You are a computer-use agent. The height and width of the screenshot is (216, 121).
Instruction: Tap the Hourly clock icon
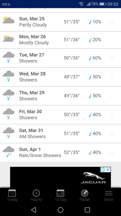[36, 193]
